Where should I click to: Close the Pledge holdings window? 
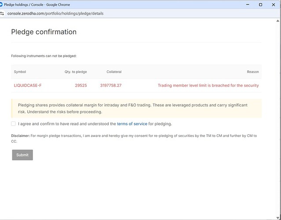274,5
